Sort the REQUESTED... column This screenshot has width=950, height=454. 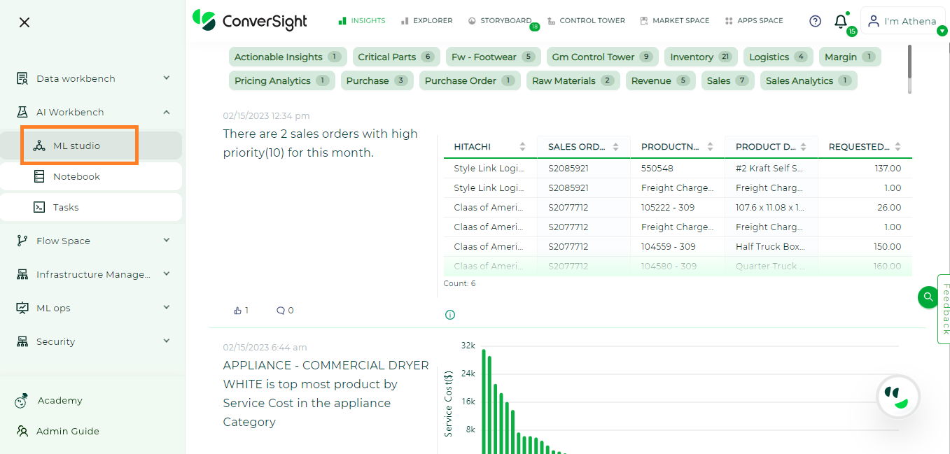pos(897,147)
